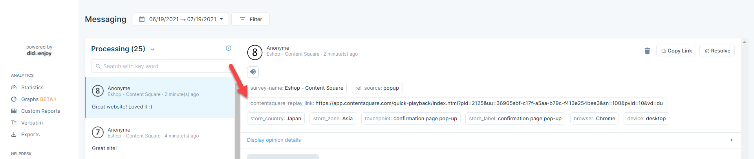Open Exports in the sidebar
This screenshot has width=754, height=159.
[x=30, y=134]
